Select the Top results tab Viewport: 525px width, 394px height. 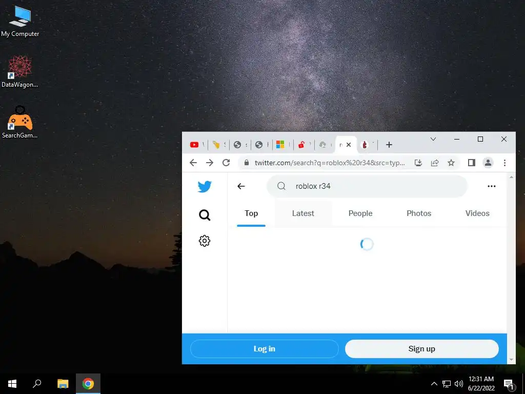click(251, 213)
